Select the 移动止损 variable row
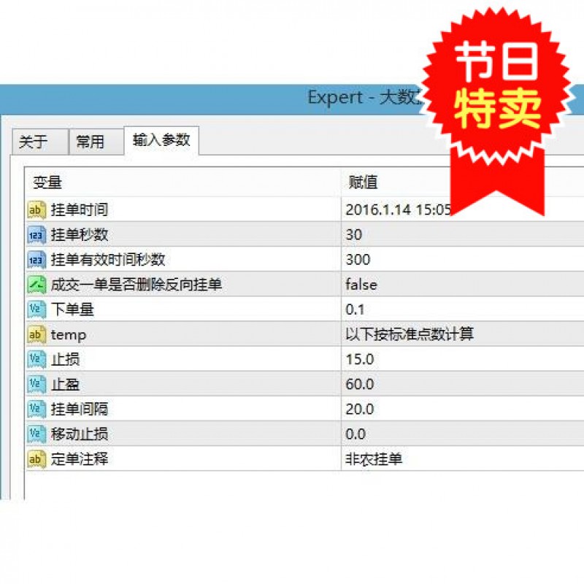Screen dimensions: 584x584 80,434
